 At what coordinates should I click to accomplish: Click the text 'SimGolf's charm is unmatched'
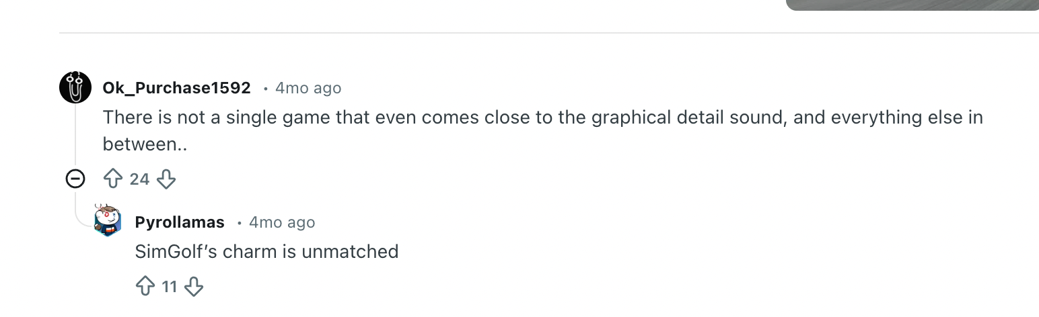266,252
